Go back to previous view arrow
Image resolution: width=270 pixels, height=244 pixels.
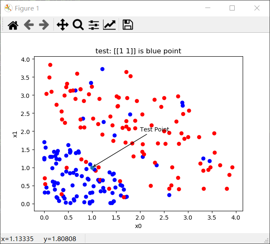pos(29,25)
